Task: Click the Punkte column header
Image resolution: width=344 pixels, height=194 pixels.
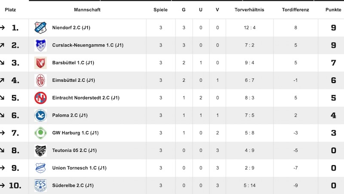Action: click(333, 9)
